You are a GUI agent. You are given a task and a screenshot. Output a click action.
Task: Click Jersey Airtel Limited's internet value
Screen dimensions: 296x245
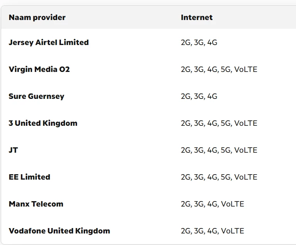point(199,43)
